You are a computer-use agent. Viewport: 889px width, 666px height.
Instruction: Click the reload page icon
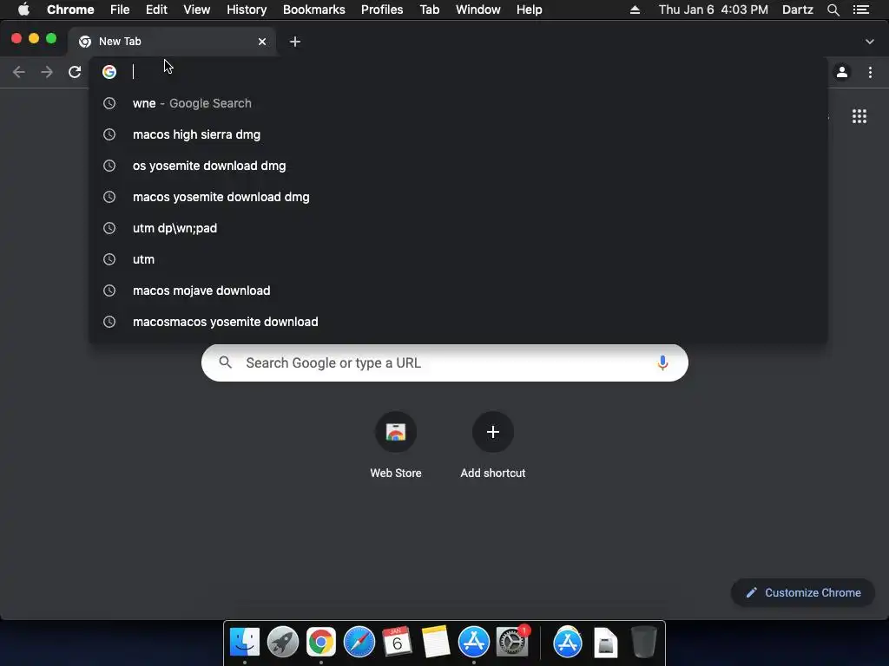tap(75, 72)
